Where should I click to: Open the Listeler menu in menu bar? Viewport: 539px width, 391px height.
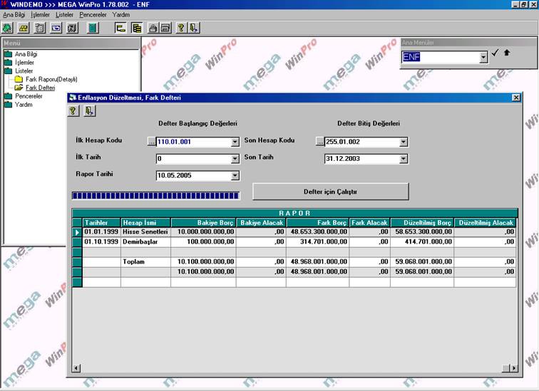64,14
